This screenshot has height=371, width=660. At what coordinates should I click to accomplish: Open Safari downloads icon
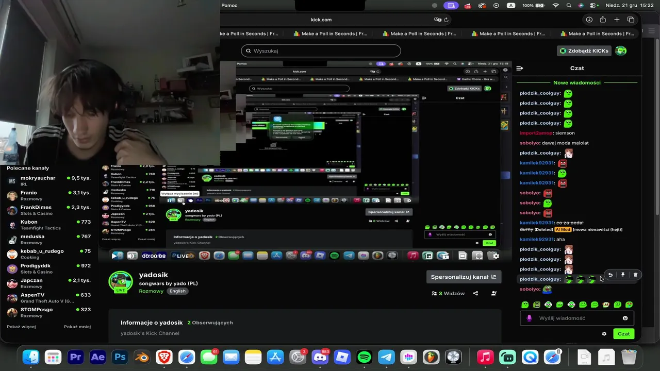(x=589, y=20)
